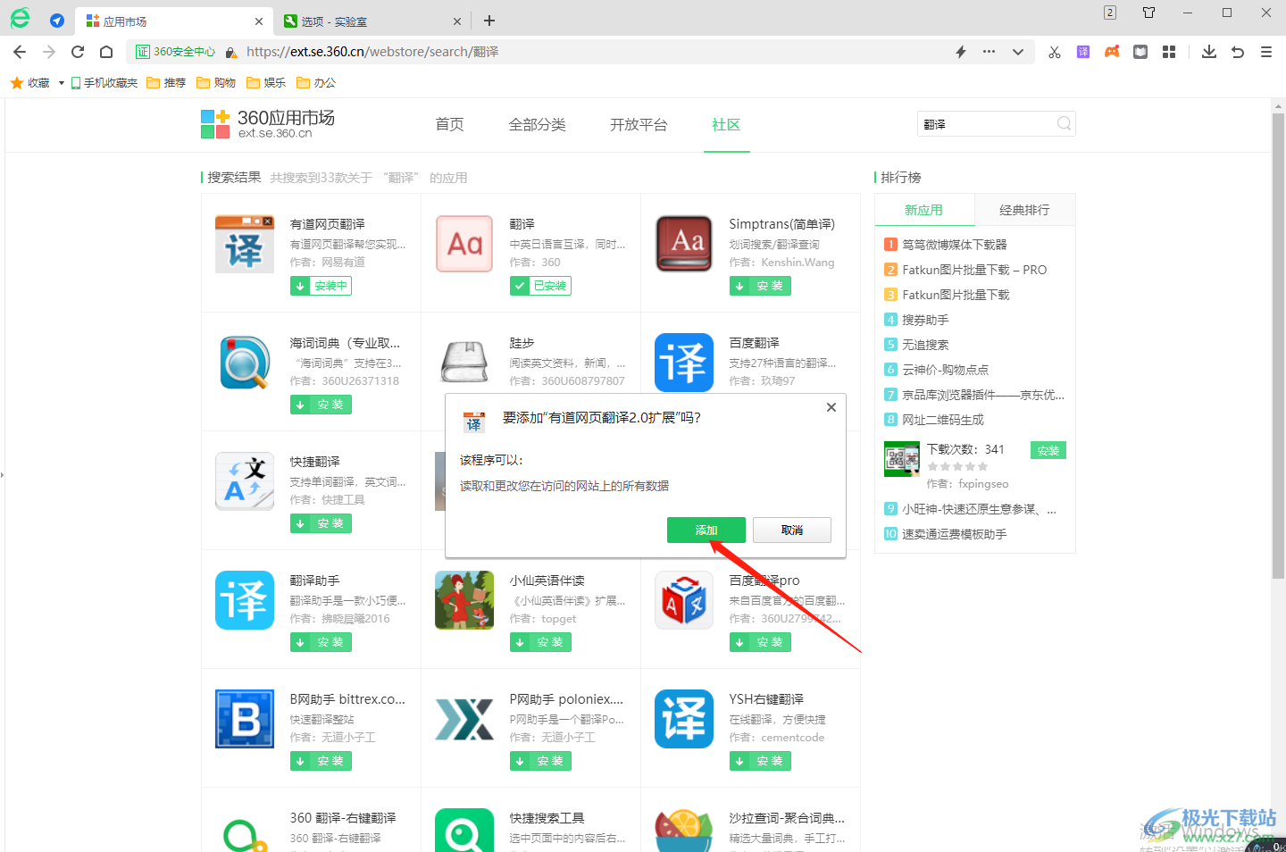
Task: Open the 手机收藏夹 bookmark
Action: pos(104,83)
